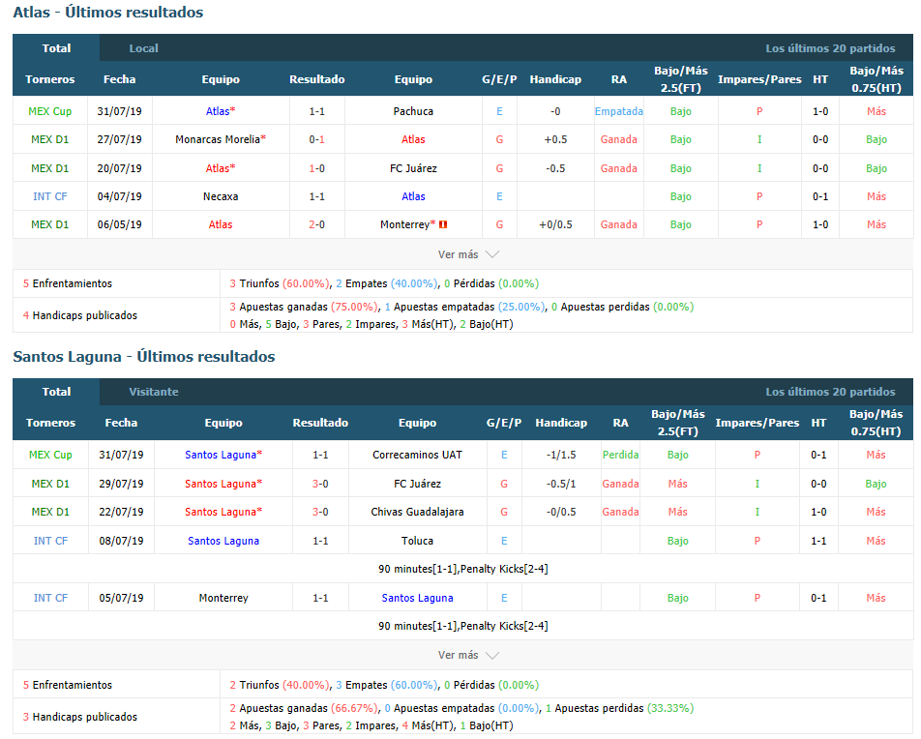
Task: Click date 22/07/19 in Santos Laguna table
Action: coord(121,512)
